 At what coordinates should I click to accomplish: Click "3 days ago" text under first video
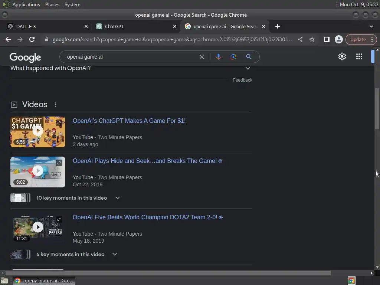[x=85, y=144]
